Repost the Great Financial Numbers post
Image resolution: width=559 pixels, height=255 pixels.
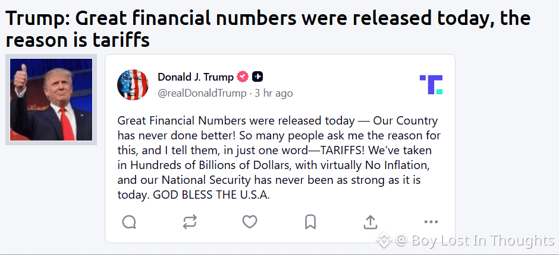[190, 222]
